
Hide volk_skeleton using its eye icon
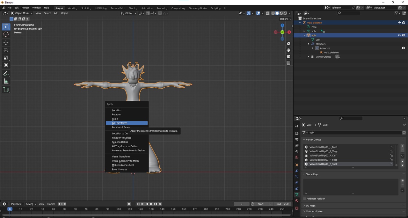click(399, 23)
